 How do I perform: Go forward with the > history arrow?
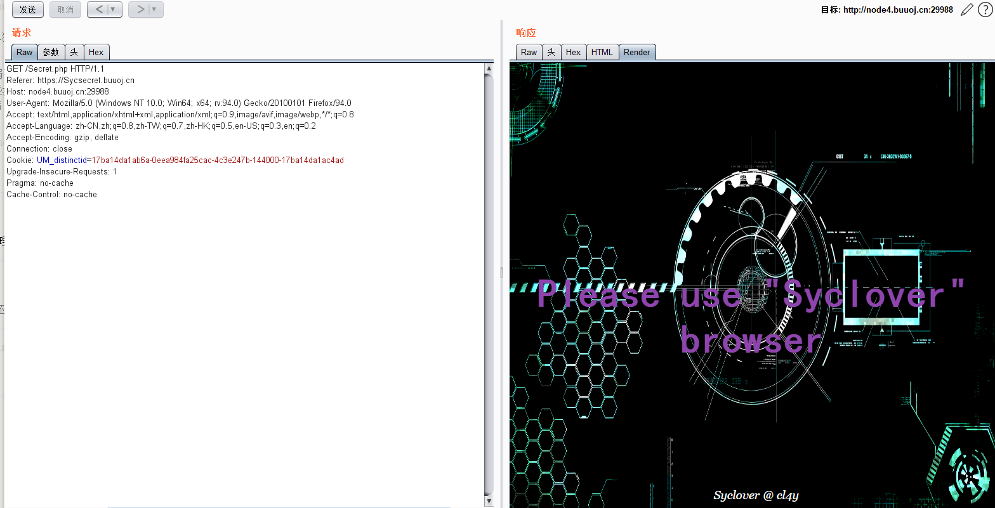[x=140, y=10]
